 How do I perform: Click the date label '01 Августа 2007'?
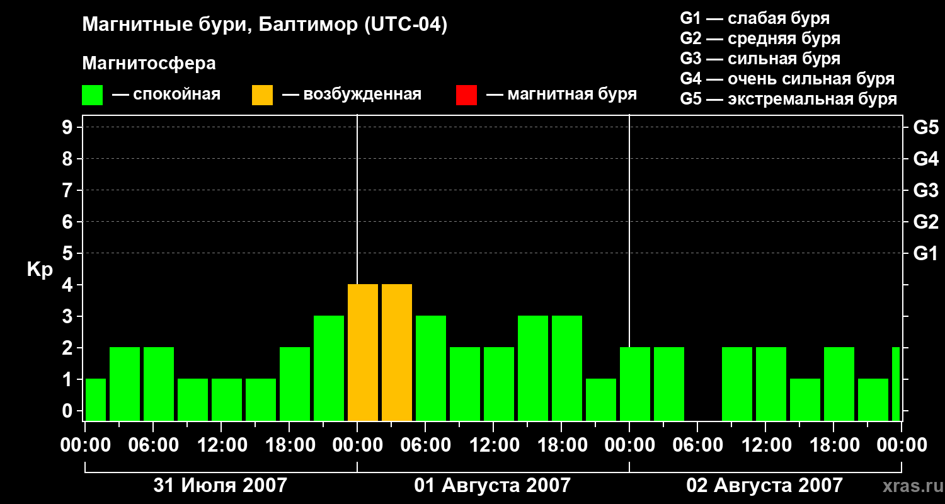[492, 485]
